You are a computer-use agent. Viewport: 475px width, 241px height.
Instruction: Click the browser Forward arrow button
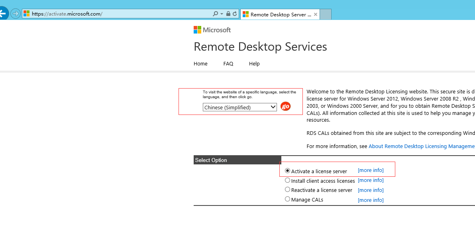(x=15, y=14)
